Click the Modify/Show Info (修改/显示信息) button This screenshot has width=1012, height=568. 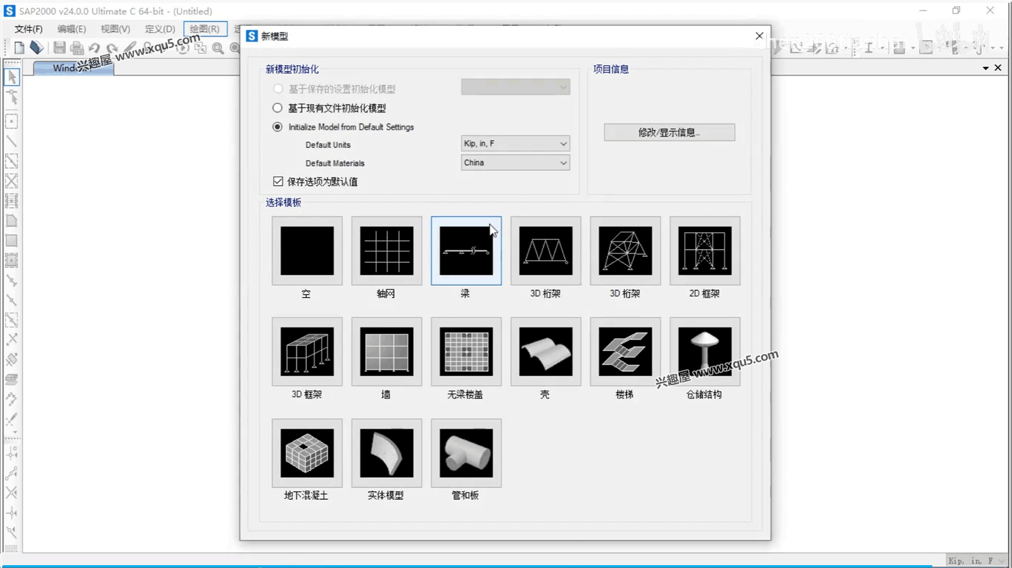669,132
